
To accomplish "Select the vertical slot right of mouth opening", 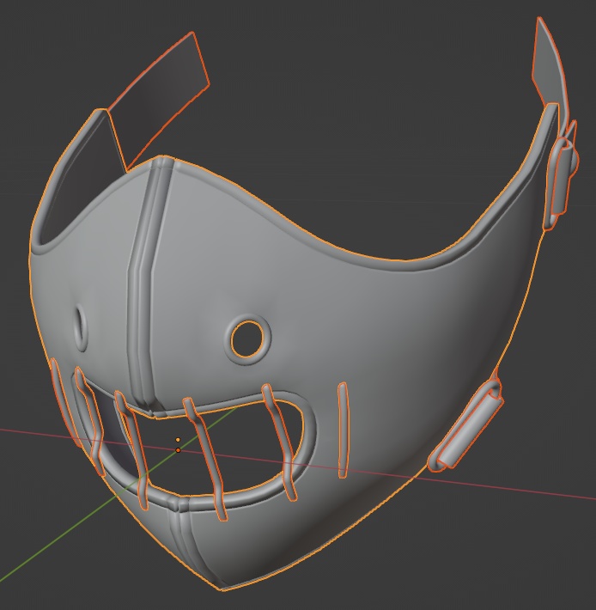I will click(x=343, y=430).
